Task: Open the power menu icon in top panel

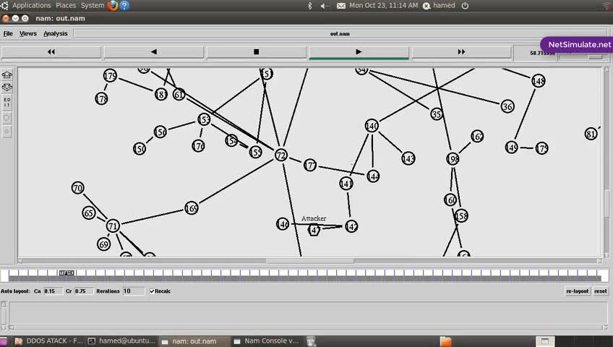Action: point(465,6)
